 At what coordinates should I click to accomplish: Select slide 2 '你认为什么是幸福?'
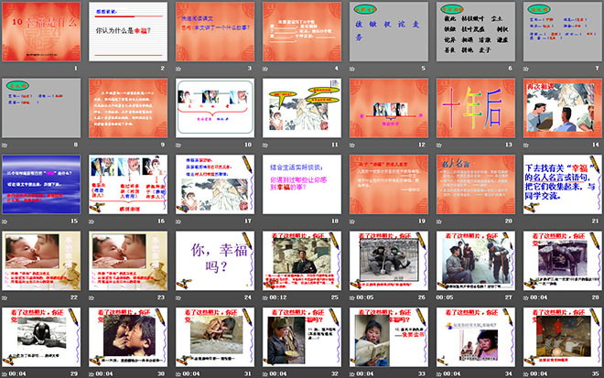point(128,32)
